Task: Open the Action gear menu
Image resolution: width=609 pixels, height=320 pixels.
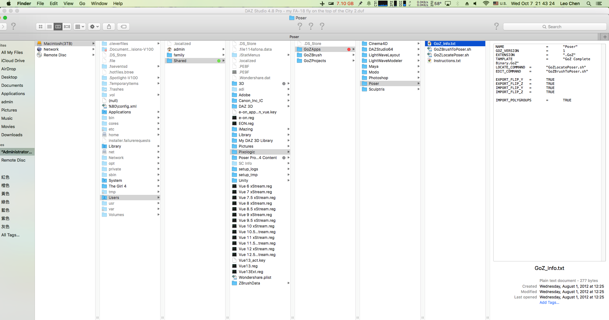Action: [x=94, y=27]
